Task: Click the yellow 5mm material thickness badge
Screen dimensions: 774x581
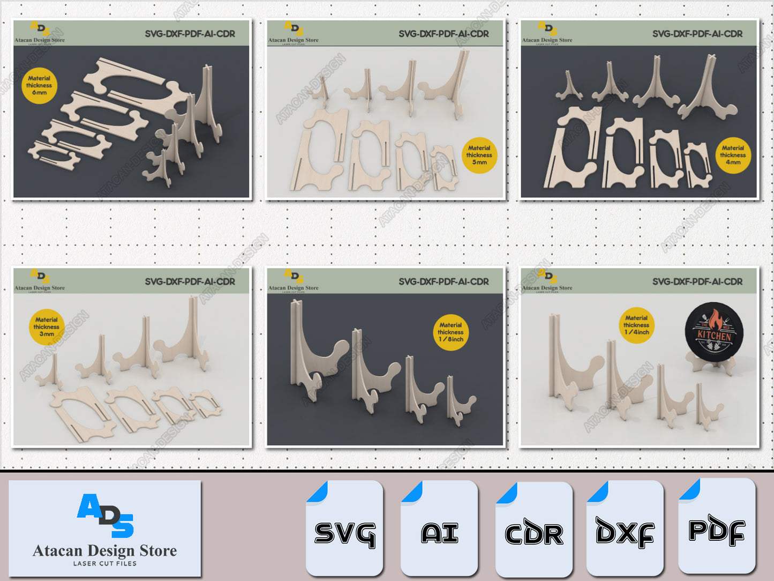Action: (479, 155)
